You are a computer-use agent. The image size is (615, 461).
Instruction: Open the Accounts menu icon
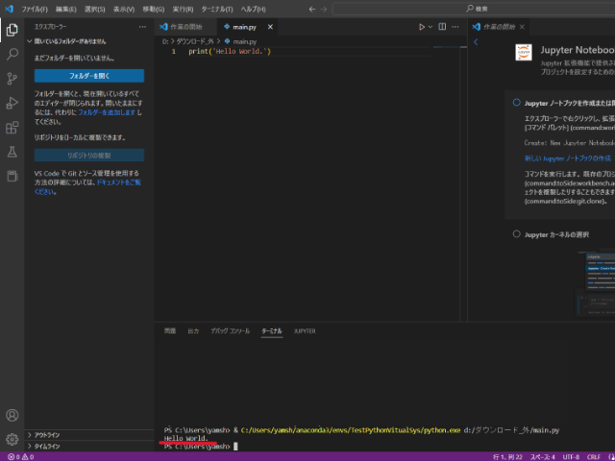12,415
